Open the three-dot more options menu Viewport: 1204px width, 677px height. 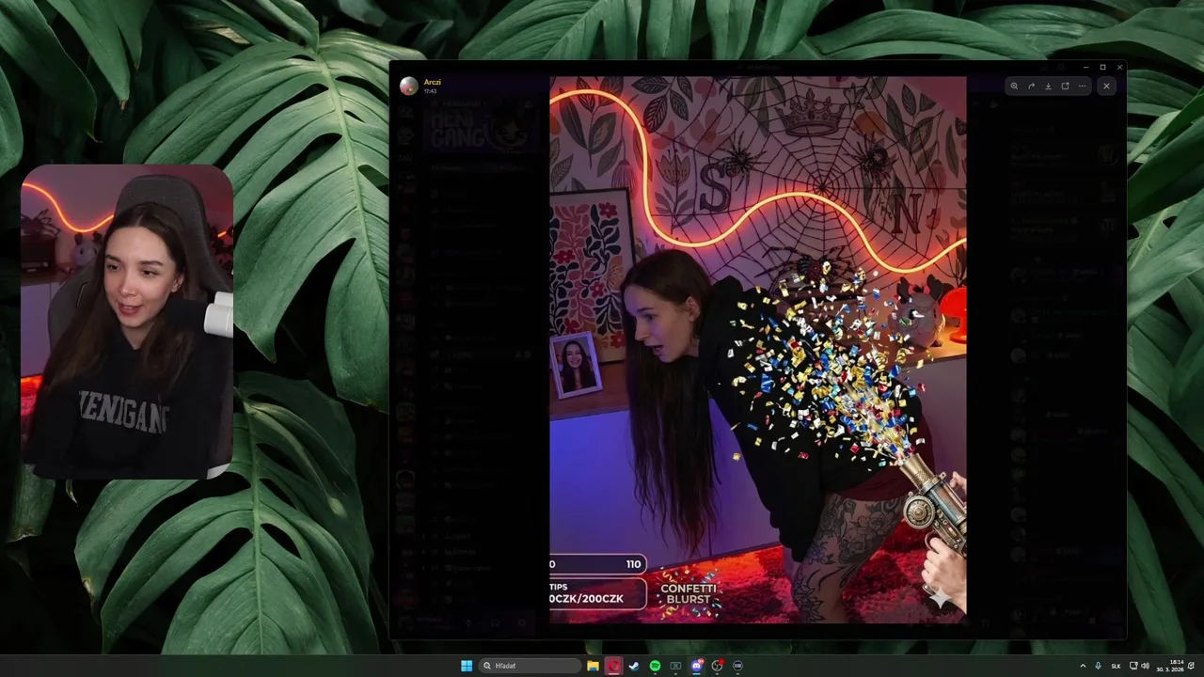[1082, 86]
